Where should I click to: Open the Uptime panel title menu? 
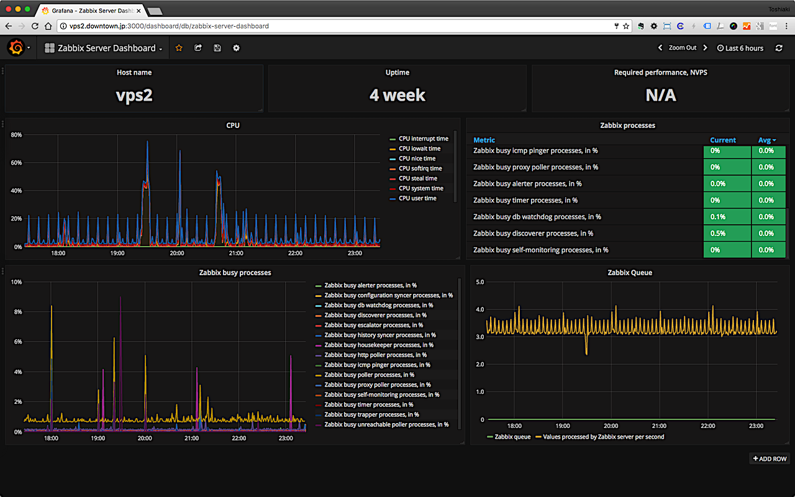[397, 72]
